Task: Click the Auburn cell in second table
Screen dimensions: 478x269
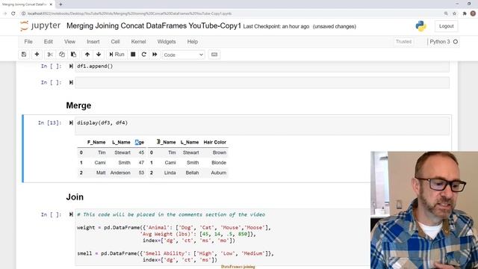Action: 219,173
